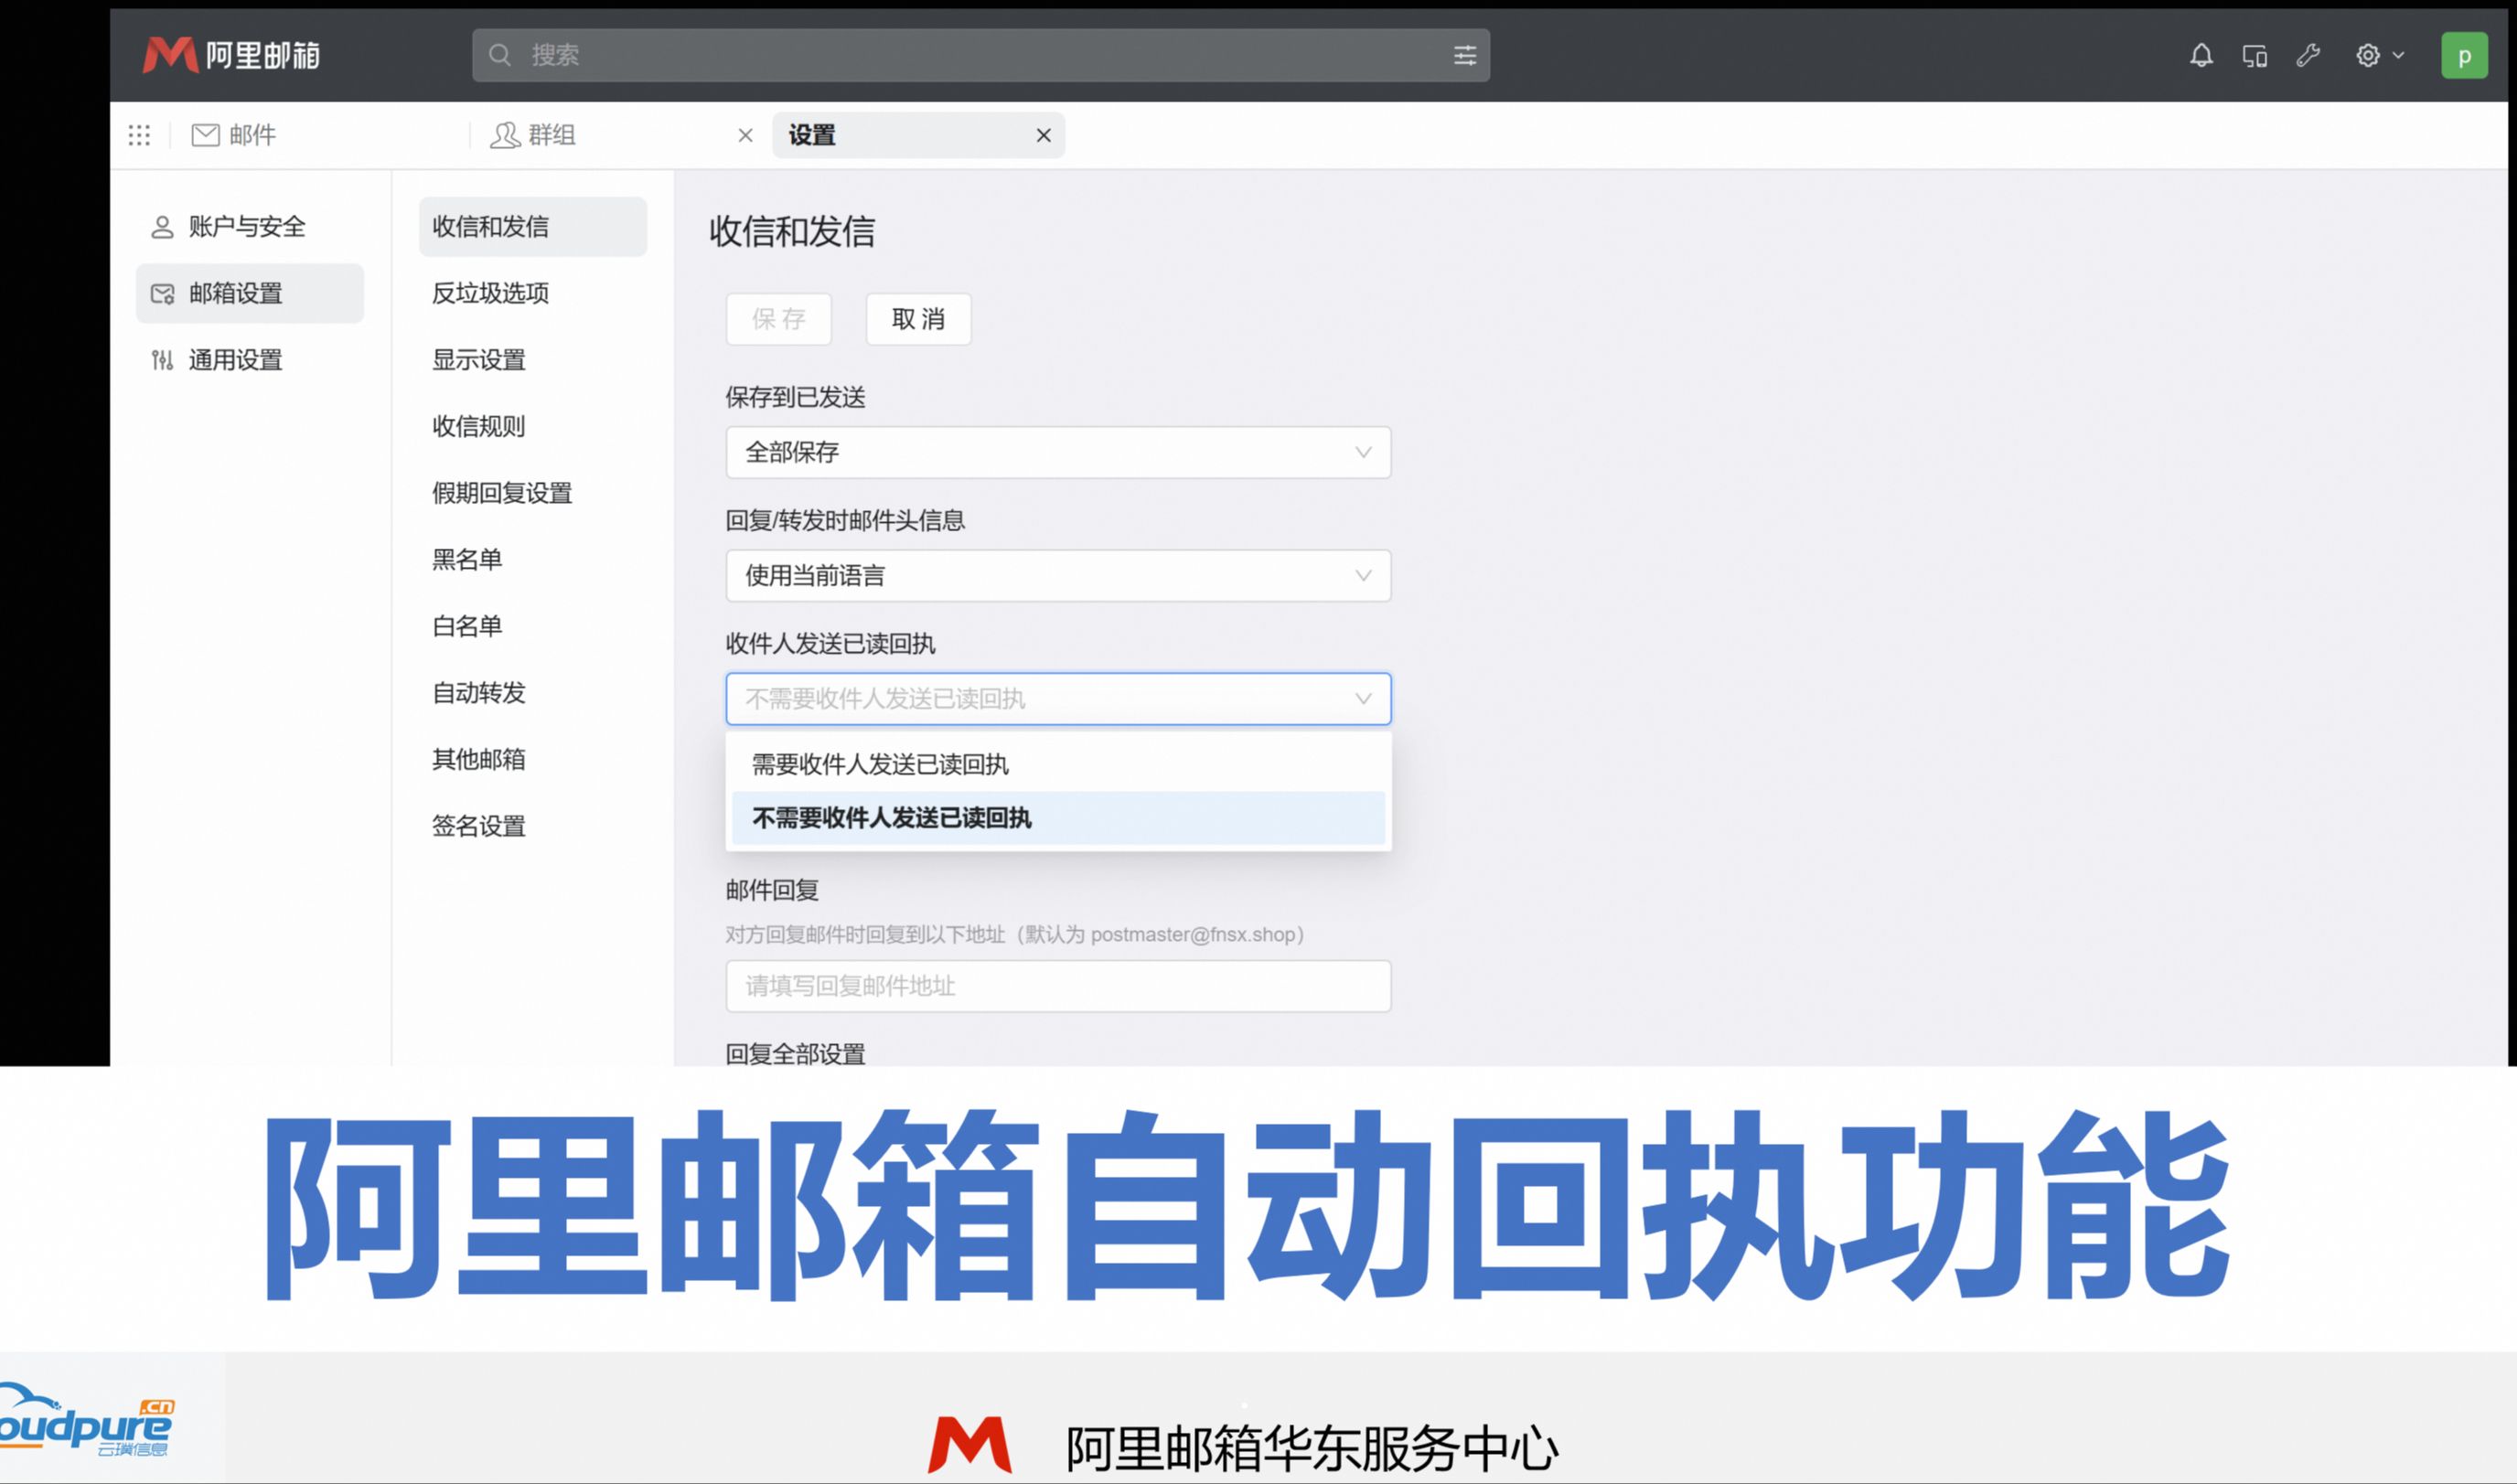Viewport: 2517px width, 1484px height.
Task: Open 显示设置 submenu item
Action: 533,360
